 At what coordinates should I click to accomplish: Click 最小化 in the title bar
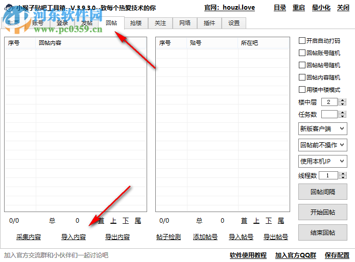pos(321,8)
